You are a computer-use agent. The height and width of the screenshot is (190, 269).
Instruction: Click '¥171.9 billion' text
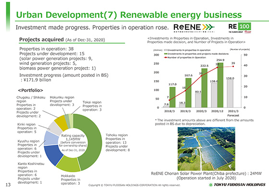point(37,80)
